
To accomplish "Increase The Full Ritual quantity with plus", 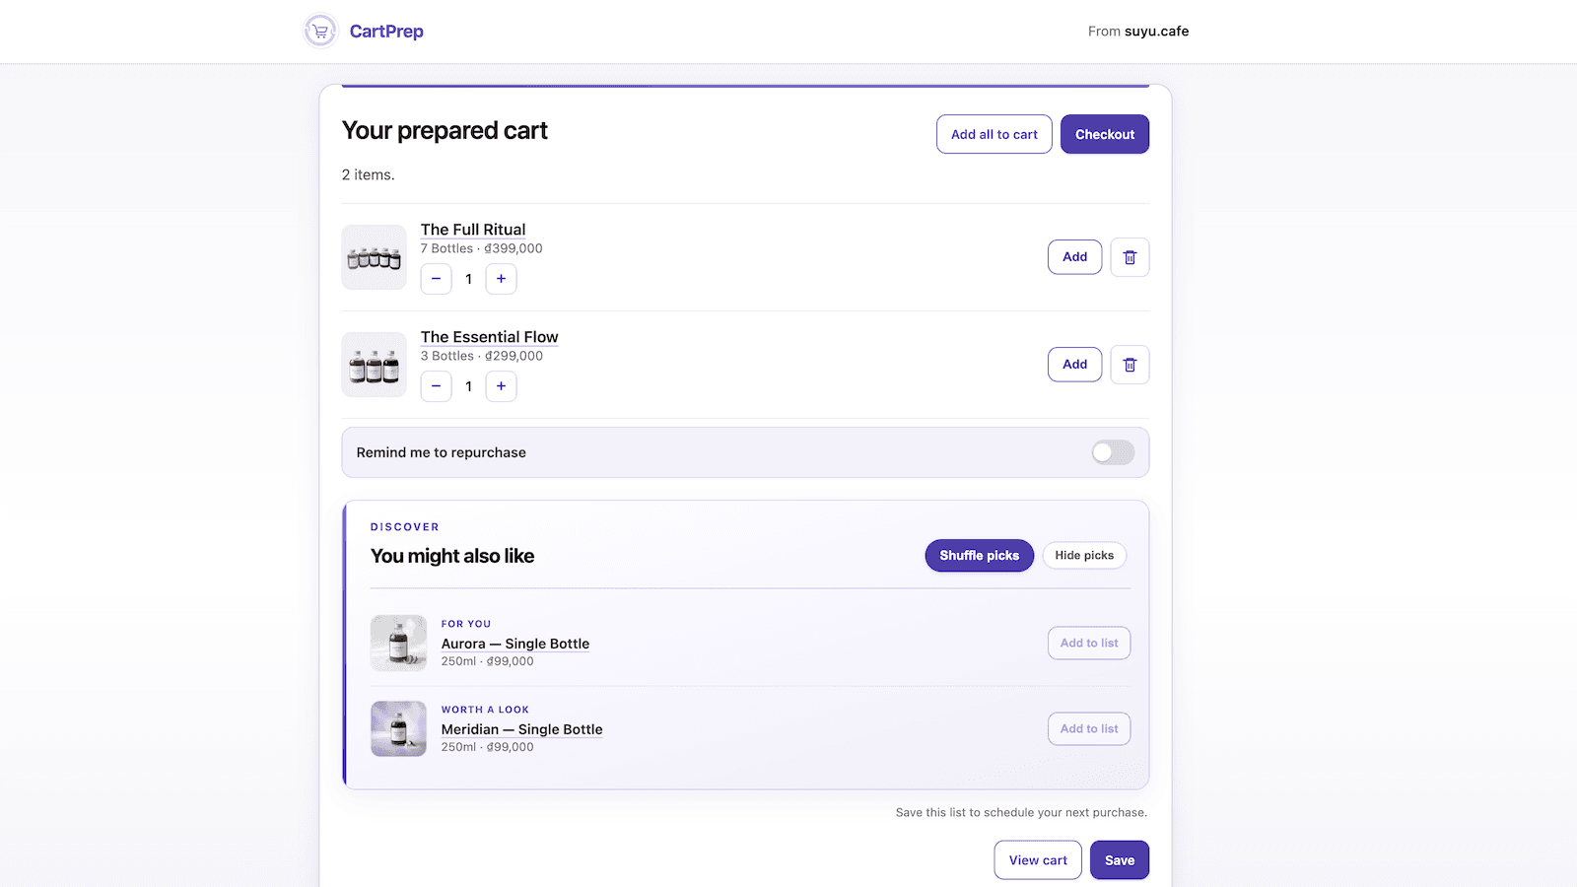I will 501,279.
